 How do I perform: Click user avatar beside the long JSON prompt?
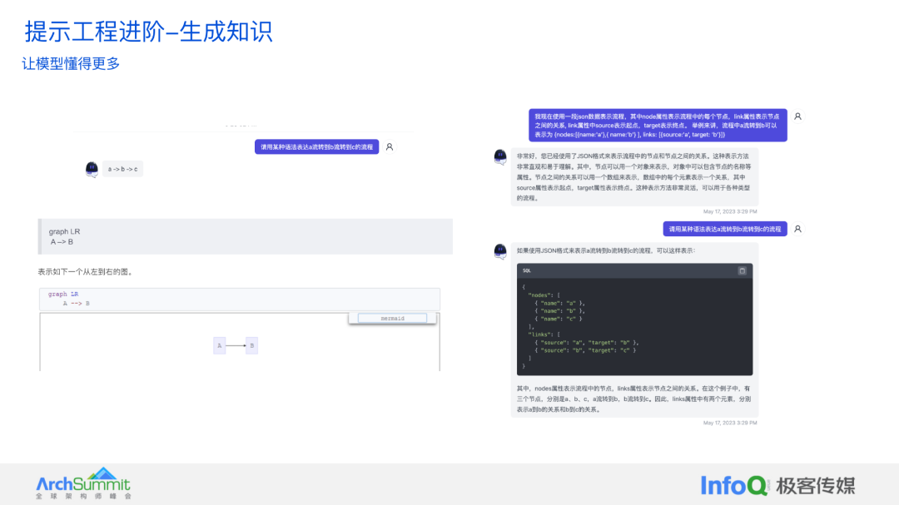coord(797,116)
